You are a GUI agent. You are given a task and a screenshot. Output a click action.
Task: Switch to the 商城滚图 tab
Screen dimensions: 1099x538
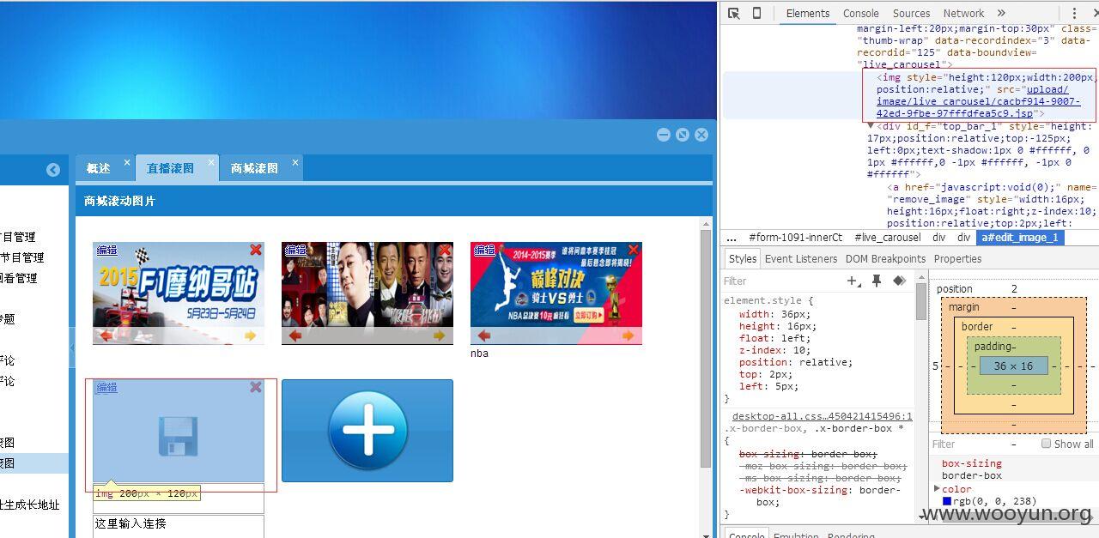[254, 168]
